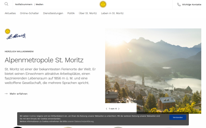Image resolution: width=206 pixels, height=128 pixels.
Task: Accept cookies with Verstanden button
Action: [x=178, y=117]
